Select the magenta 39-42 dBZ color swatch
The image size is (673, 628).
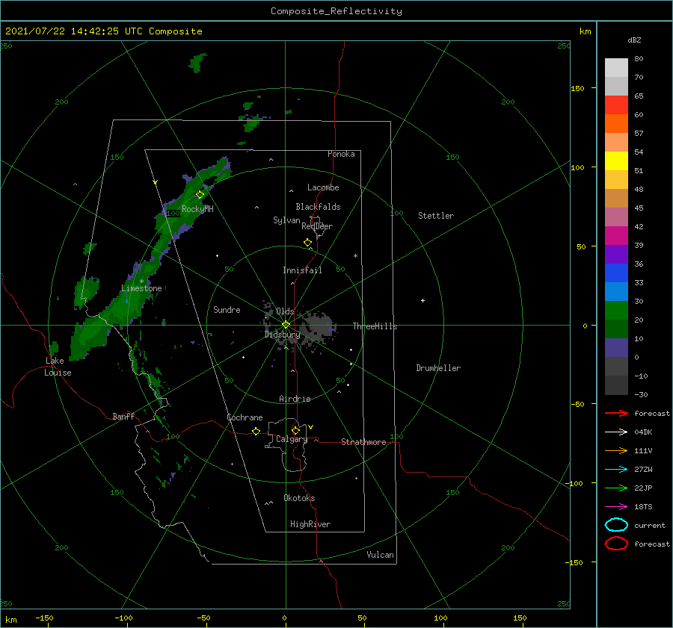tap(616, 236)
